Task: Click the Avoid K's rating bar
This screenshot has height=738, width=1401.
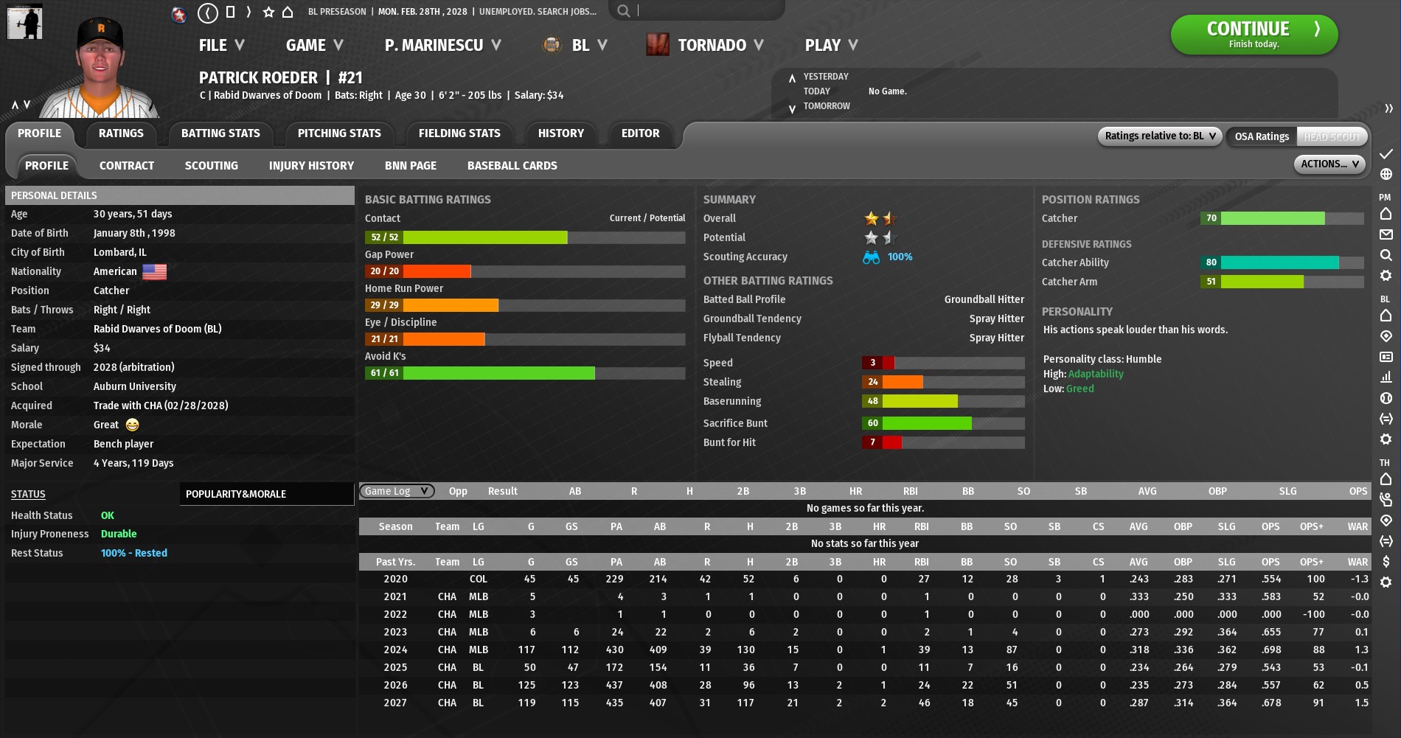Action: click(525, 373)
